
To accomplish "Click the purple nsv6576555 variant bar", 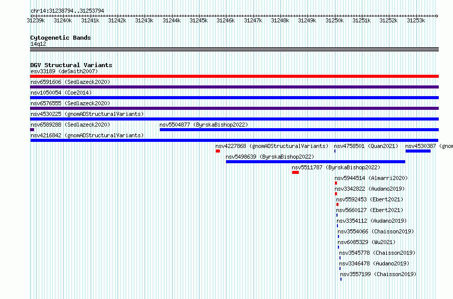I will (x=234, y=108).
